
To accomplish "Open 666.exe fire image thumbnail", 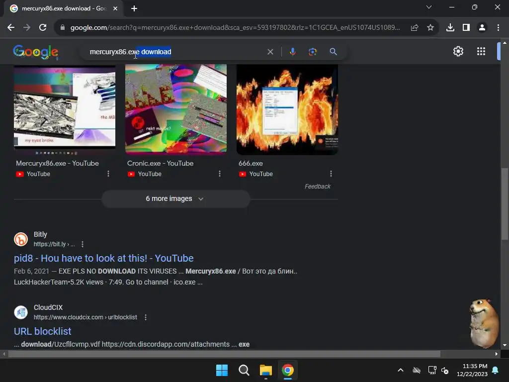I will [287, 109].
